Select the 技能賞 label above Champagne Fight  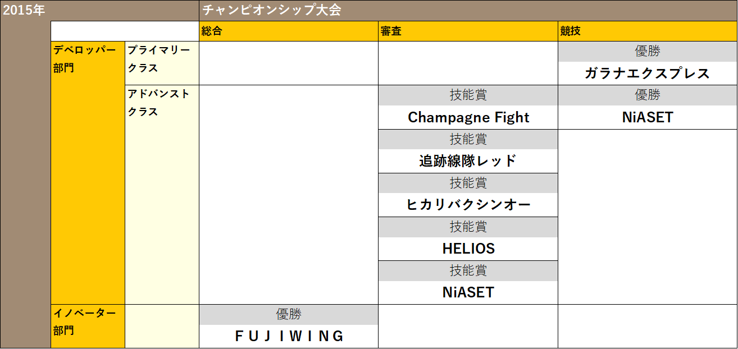468,95
